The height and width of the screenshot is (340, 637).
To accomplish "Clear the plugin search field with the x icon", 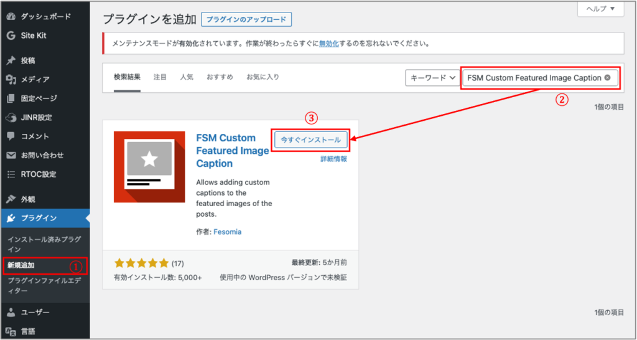I will 607,78.
